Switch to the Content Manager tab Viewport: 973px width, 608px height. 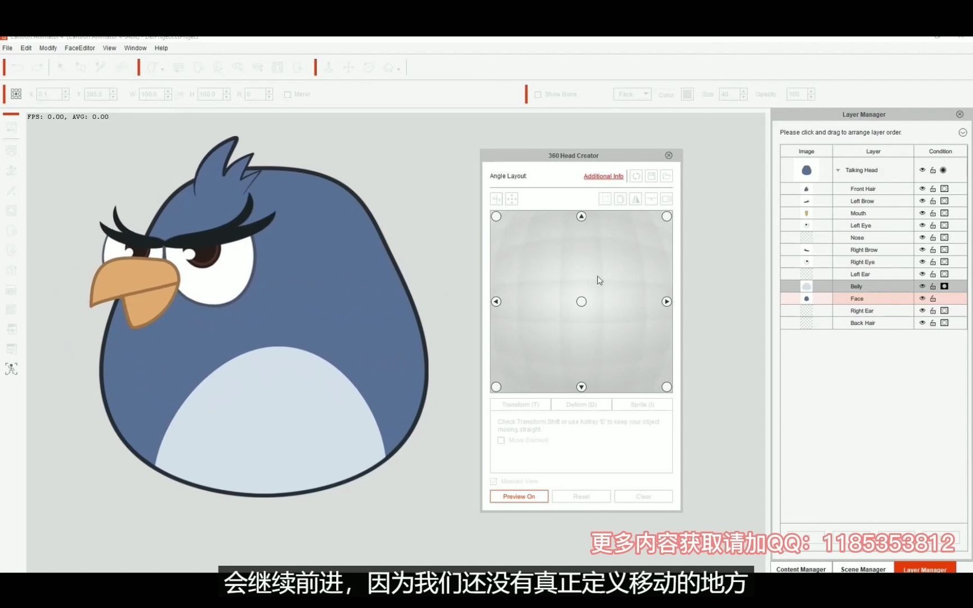coord(801,569)
